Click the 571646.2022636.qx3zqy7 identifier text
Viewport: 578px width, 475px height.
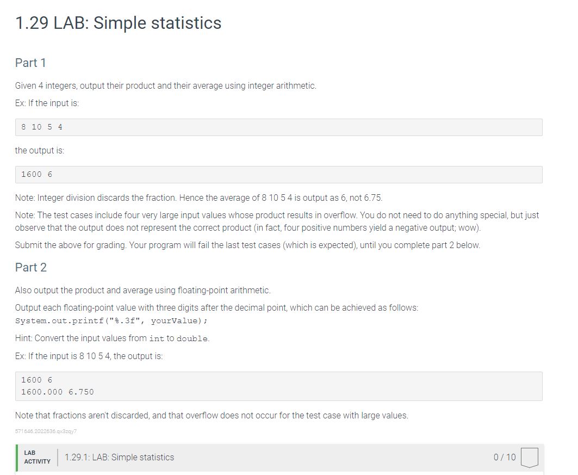coord(46,431)
